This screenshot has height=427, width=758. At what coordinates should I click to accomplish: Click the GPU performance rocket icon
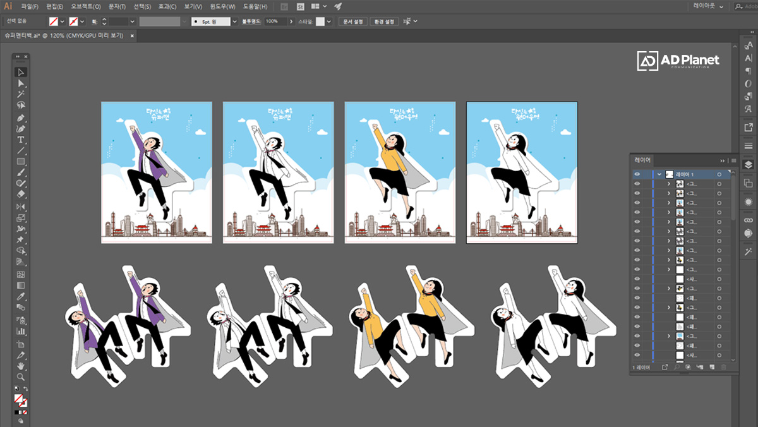pos(338,6)
